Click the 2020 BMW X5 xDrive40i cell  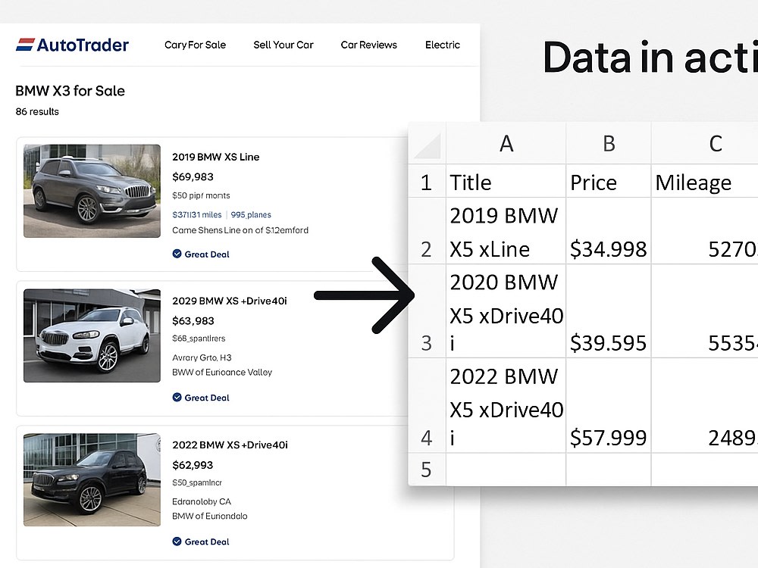click(506, 311)
